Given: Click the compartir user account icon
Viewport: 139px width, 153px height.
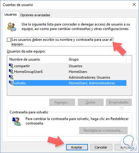Looking at the screenshot, I should click(11, 66).
